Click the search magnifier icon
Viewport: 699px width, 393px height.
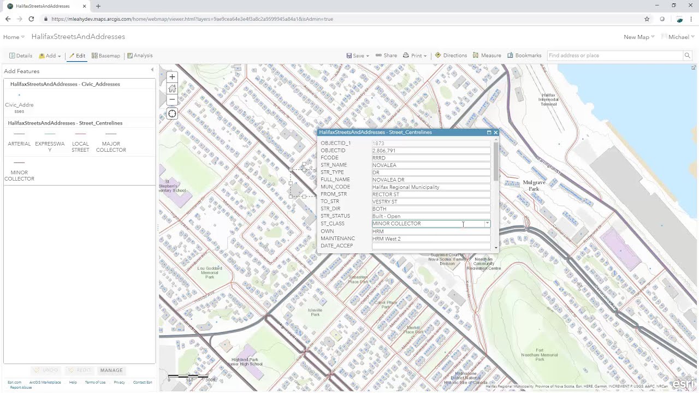click(x=687, y=55)
